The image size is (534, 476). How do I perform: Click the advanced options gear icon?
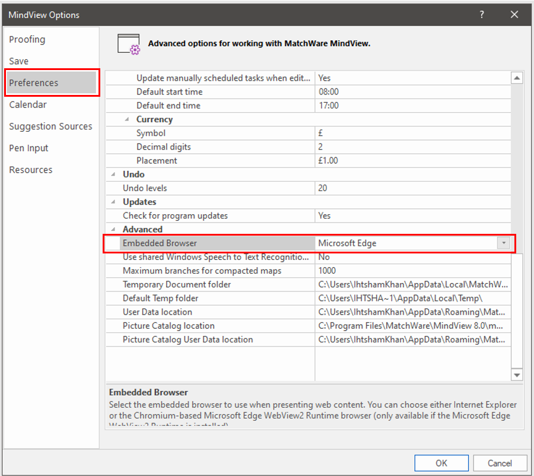(129, 44)
